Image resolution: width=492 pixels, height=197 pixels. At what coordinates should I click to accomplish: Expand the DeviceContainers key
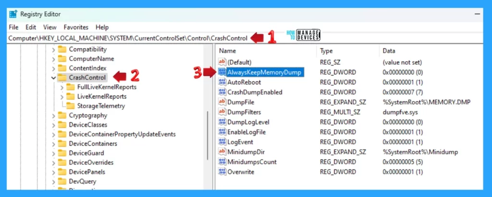[54, 144]
